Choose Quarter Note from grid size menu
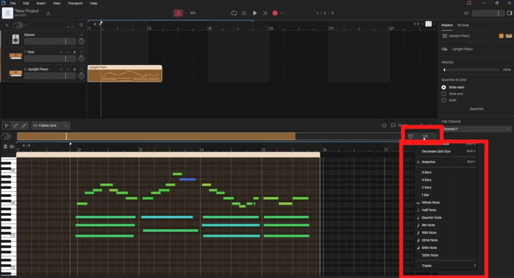This screenshot has width=514, height=278. [x=431, y=218]
